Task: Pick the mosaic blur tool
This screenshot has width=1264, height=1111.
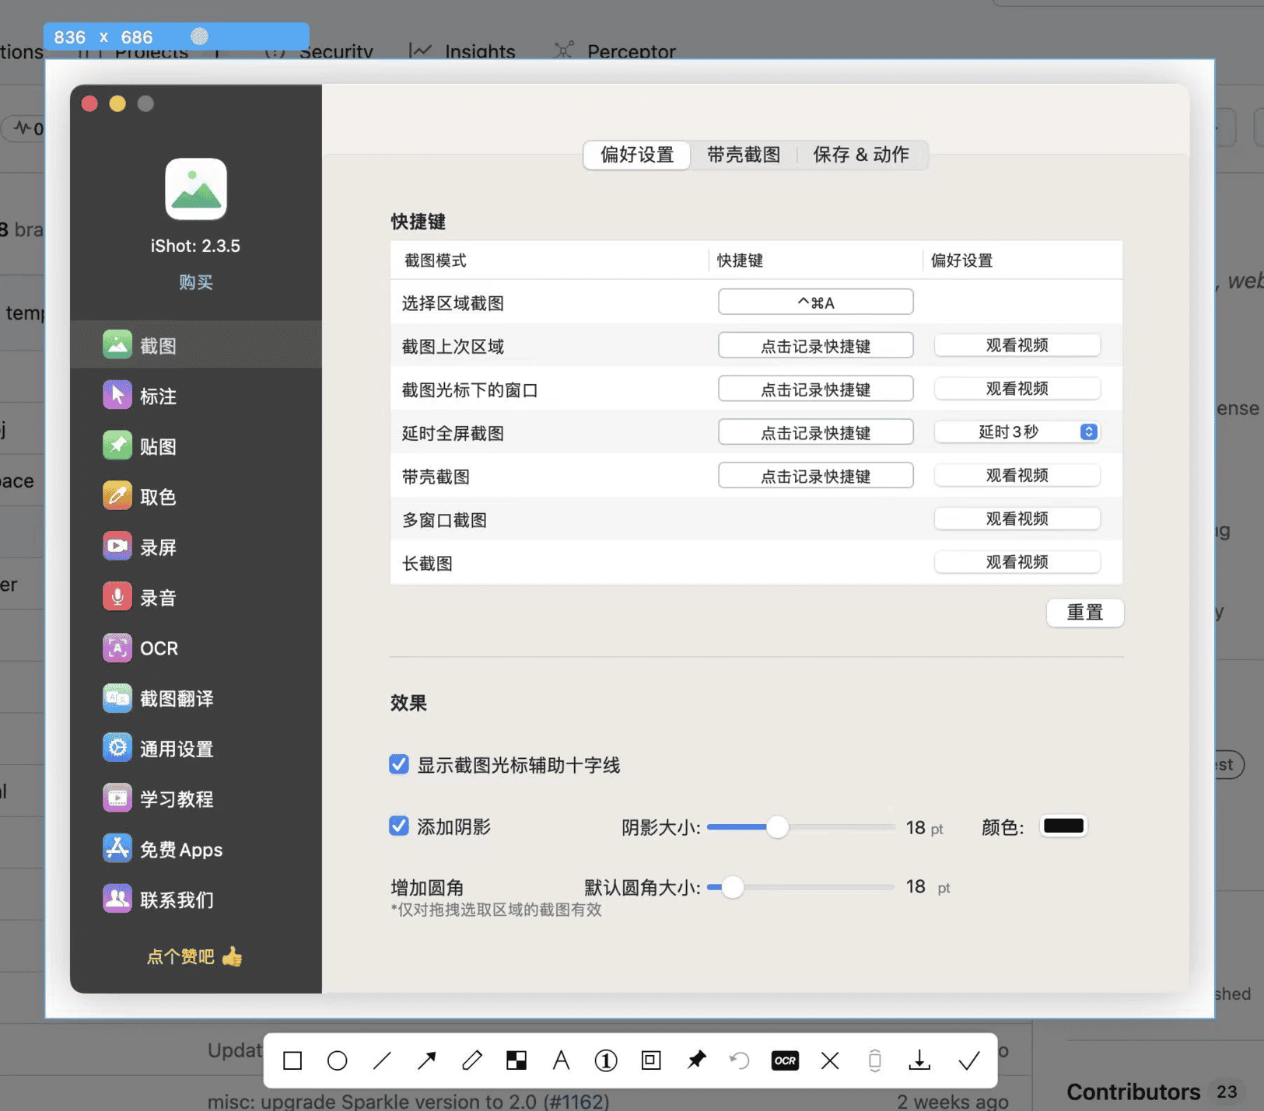Action: (x=516, y=1060)
